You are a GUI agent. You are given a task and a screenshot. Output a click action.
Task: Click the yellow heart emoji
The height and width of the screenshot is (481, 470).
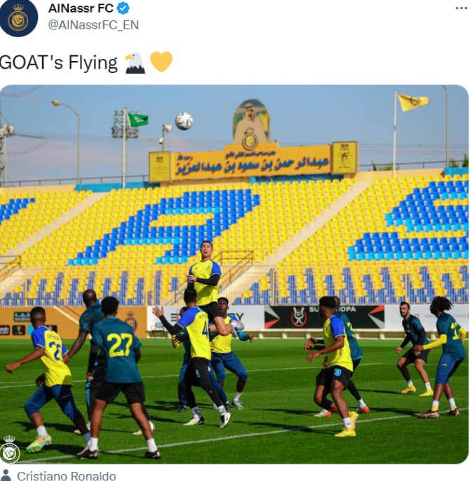click(161, 62)
